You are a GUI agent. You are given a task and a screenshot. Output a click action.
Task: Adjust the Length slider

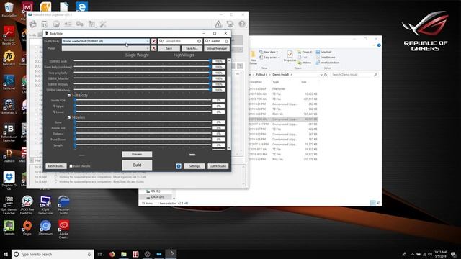[143, 145]
